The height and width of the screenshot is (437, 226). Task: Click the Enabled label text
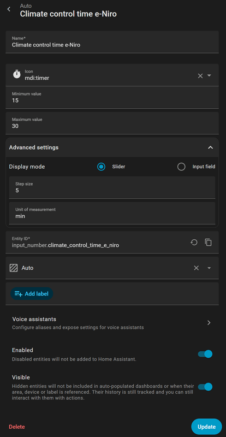point(22,350)
